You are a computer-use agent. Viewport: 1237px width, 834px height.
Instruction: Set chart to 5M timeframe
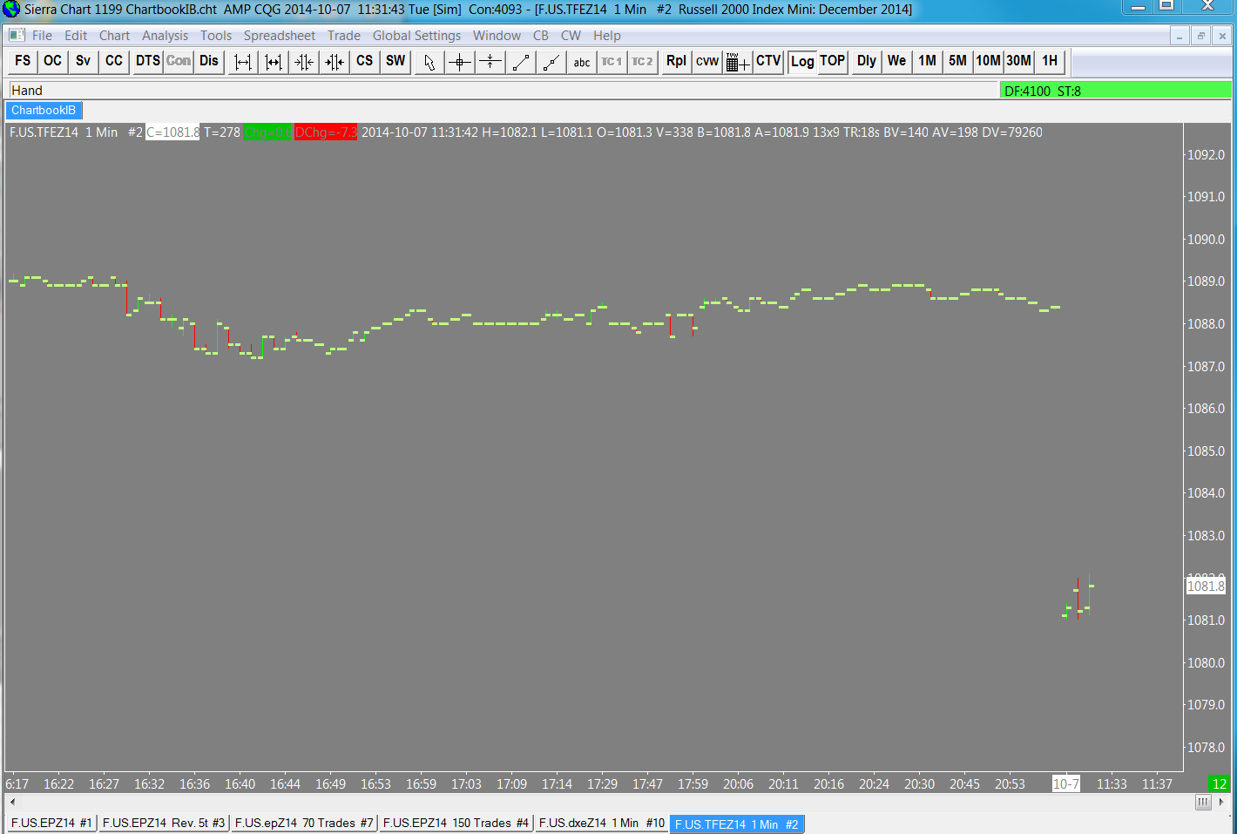957,61
